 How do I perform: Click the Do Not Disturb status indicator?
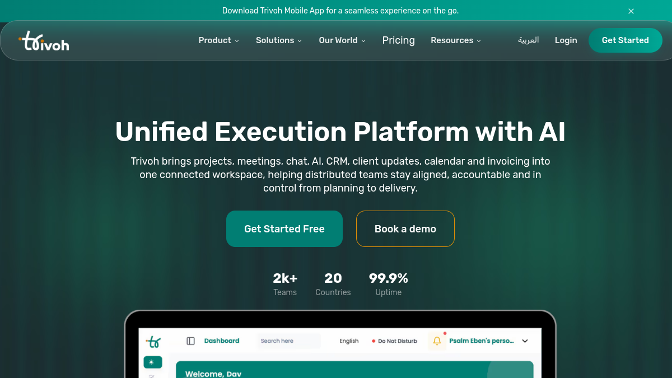click(x=395, y=341)
